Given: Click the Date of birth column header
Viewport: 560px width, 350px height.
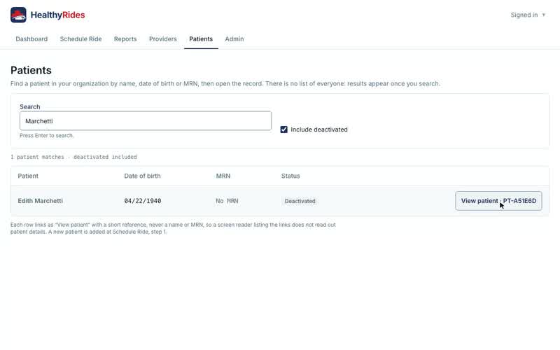Looking at the screenshot, I should click(x=142, y=176).
